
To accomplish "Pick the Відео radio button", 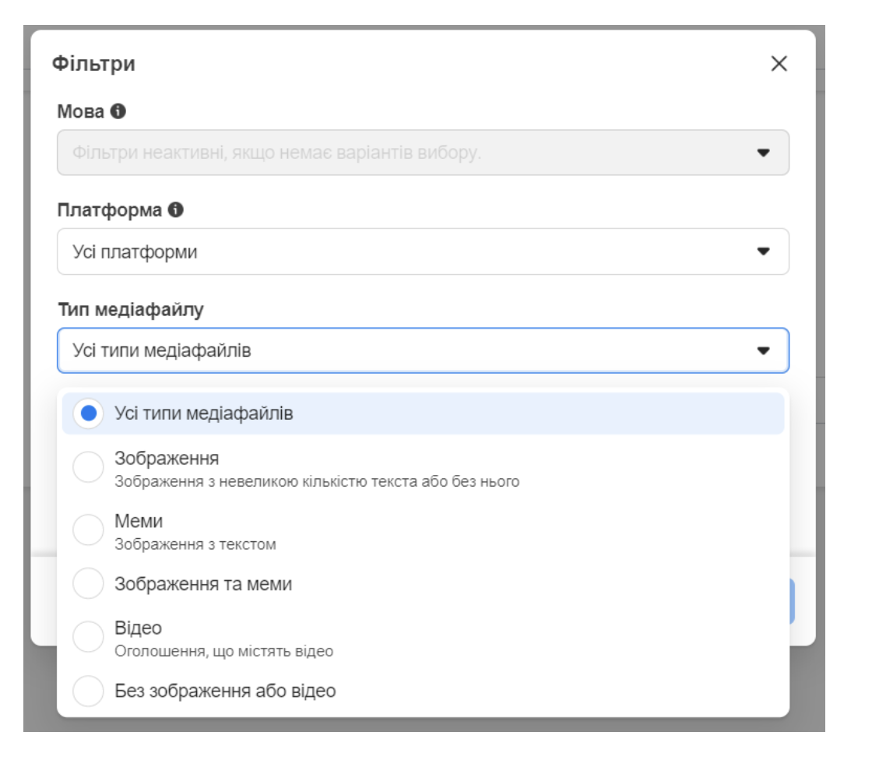I will pyautogui.click(x=88, y=637).
